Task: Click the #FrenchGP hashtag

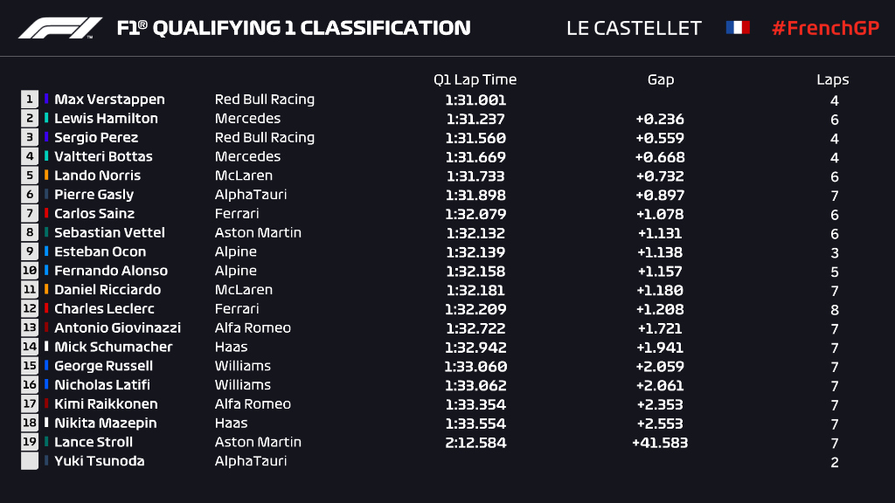Action: [824, 28]
